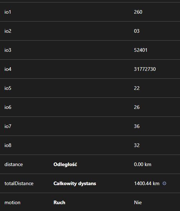Select the value 22 in io5 row

pyautogui.click(x=137, y=88)
